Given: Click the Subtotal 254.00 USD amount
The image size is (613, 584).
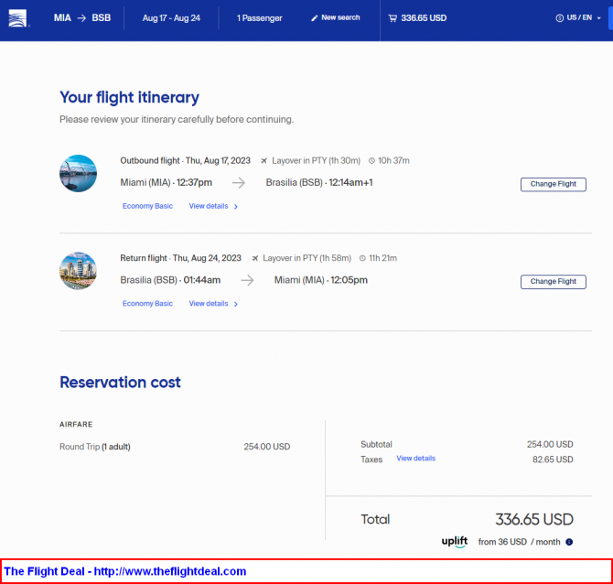Looking at the screenshot, I should (x=550, y=444).
